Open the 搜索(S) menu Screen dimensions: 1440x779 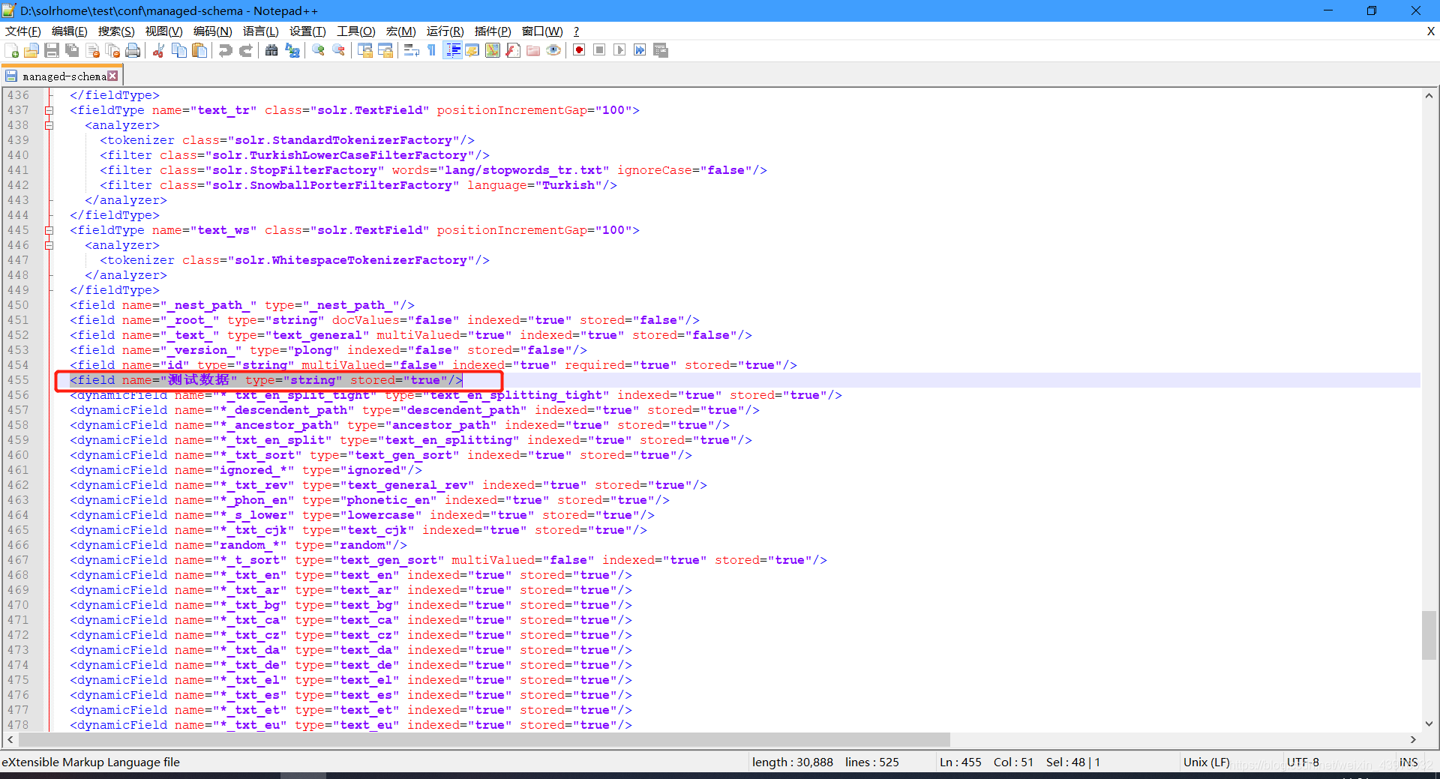116,31
